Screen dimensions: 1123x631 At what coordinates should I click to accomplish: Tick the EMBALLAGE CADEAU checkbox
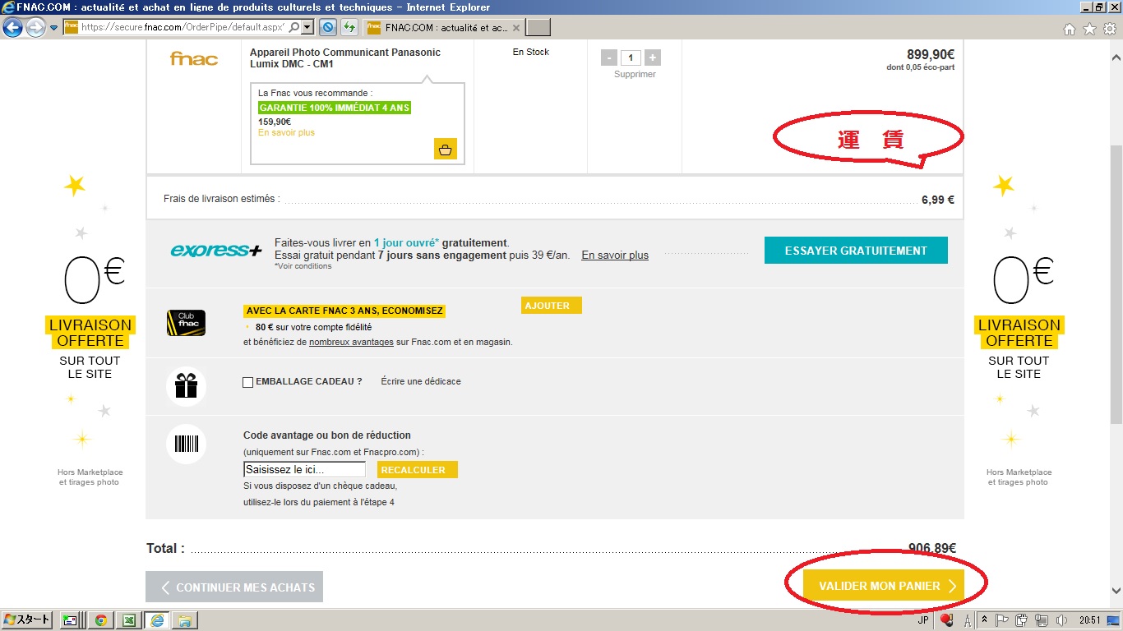pyautogui.click(x=248, y=382)
